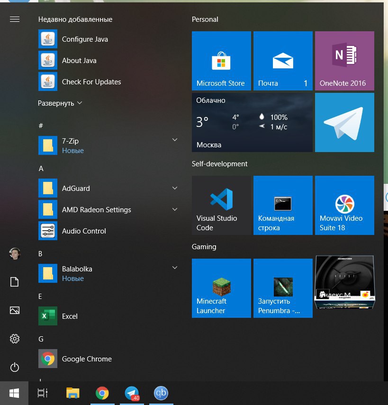This screenshot has width=388, height=405.
Task: Switch to Chrome on the taskbar
Action: (x=102, y=393)
